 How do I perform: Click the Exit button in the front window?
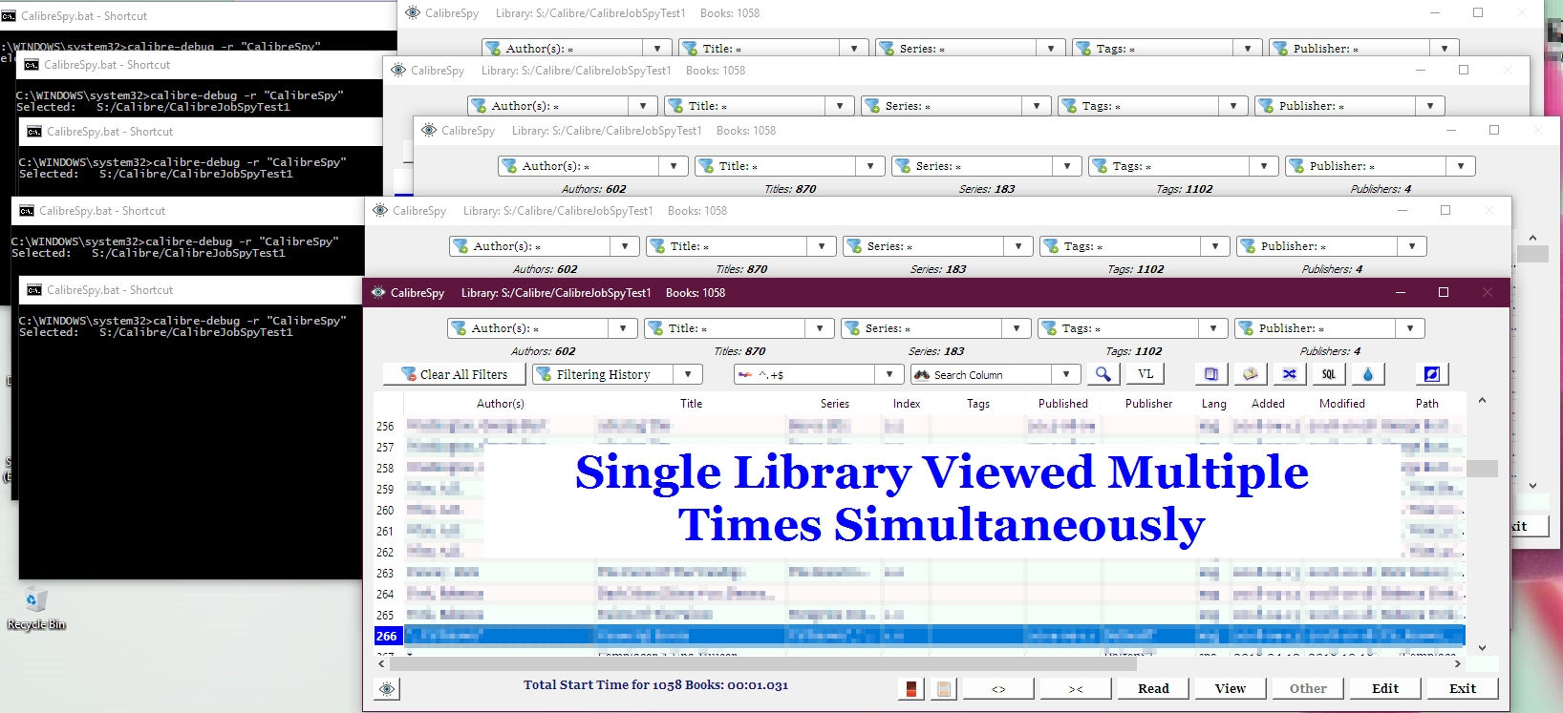pyautogui.click(x=1463, y=689)
